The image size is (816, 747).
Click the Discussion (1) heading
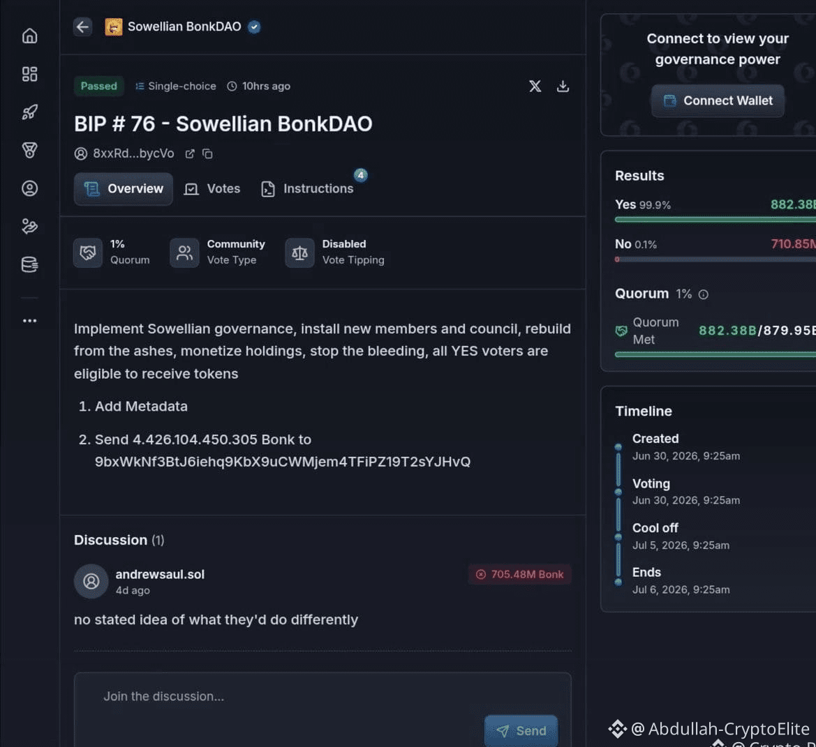coord(119,540)
